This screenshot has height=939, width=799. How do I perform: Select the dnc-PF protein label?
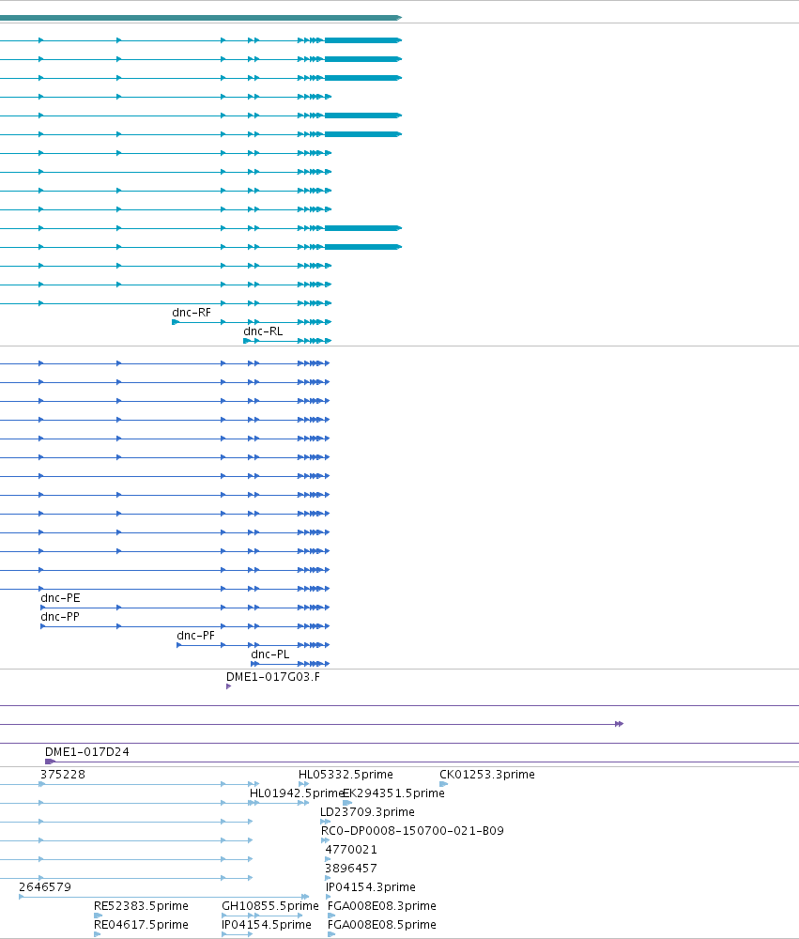(195, 636)
